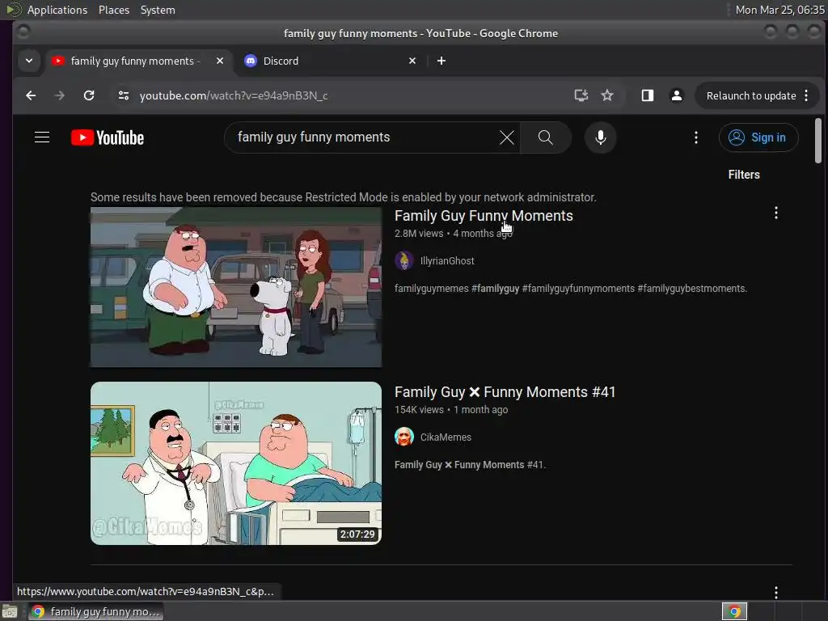Start voice search with microphone icon

[x=601, y=137]
